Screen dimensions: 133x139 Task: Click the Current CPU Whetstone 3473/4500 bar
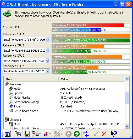pyautogui.click(x=91, y=30)
